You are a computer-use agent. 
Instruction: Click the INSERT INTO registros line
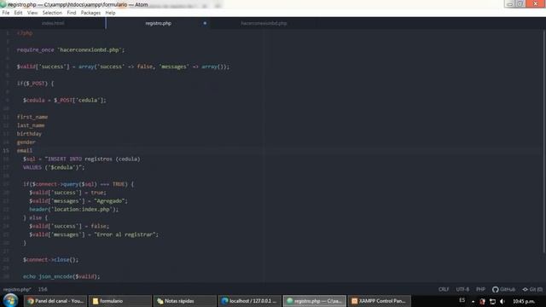(82, 159)
